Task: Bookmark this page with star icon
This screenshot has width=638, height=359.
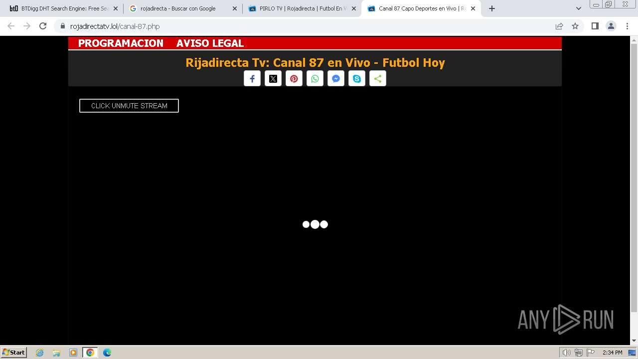Action: click(575, 26)
